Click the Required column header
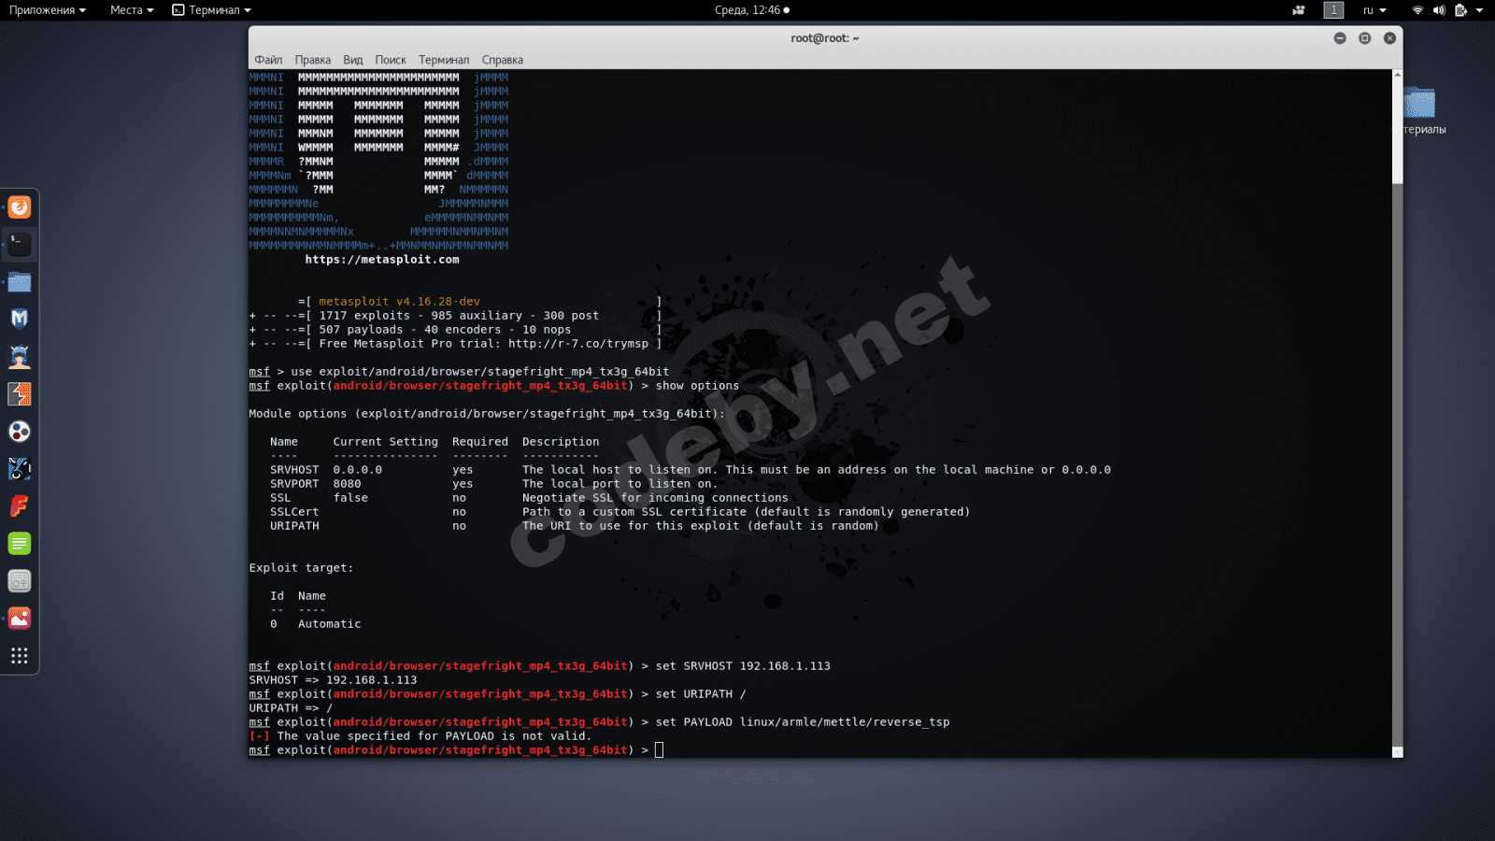Image resolution: width=1495 pixels, height=841 pixels. click(x=480, y=442)
